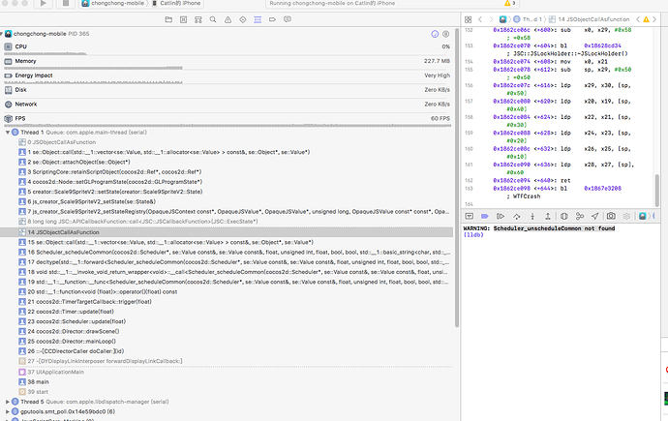
Task: Open the Catlin iPhone device selector
Action: (x=176, y=4)
